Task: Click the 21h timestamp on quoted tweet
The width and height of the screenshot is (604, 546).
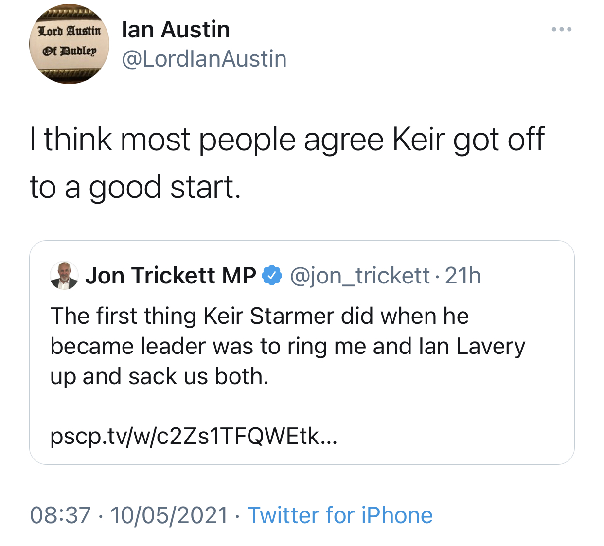Action: coord(462,276)
